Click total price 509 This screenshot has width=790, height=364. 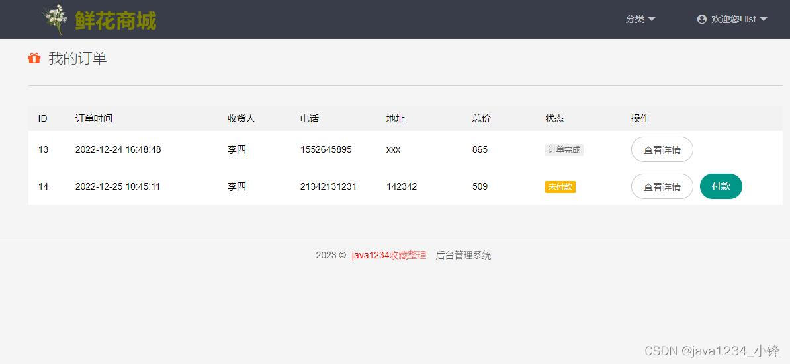point(480,186)
